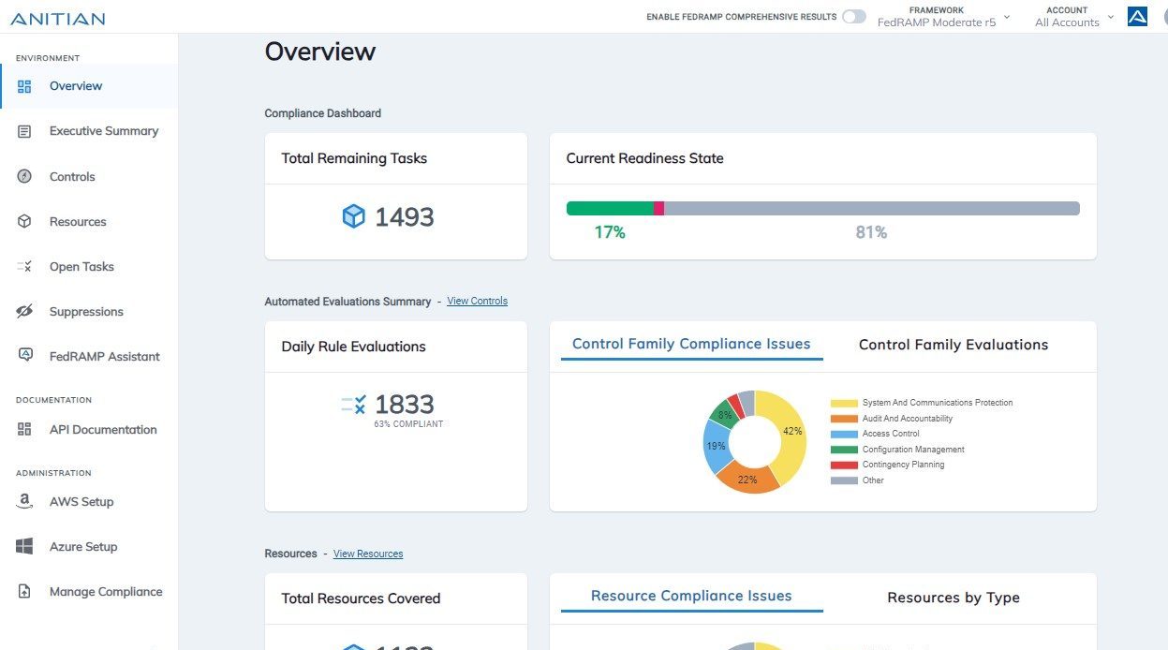The width and height of the screenshot is (1168, 650).
Task: Click the FedRAMP Assistant chat icon
Action: click(25, 356)
